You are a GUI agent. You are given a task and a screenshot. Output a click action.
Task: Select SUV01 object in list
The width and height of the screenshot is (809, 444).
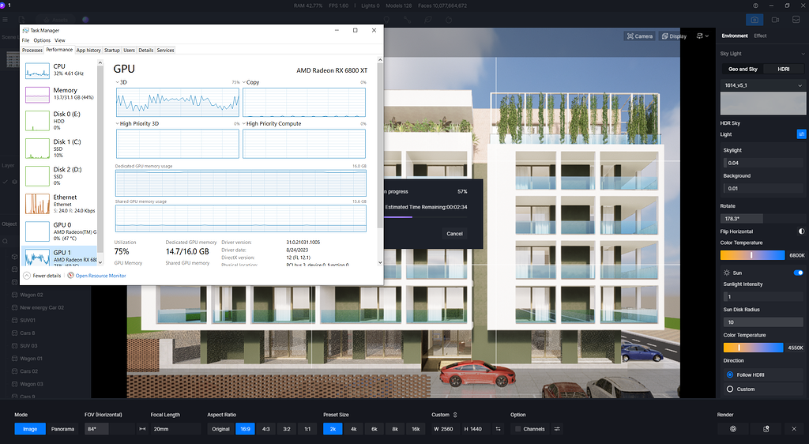(28, 320)
